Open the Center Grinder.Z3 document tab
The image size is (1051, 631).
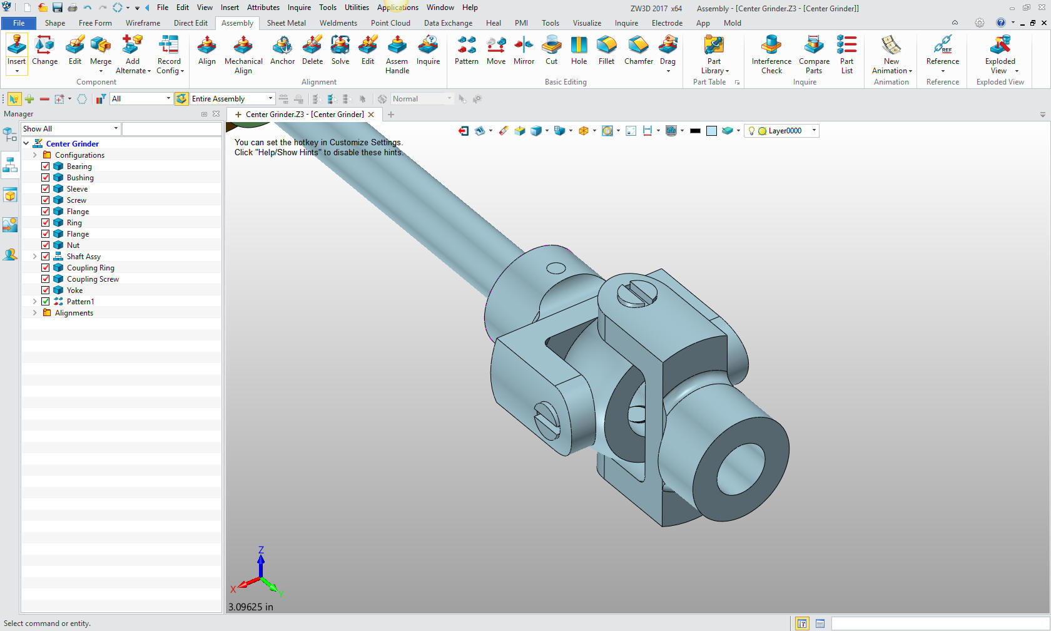click(305, 115)
